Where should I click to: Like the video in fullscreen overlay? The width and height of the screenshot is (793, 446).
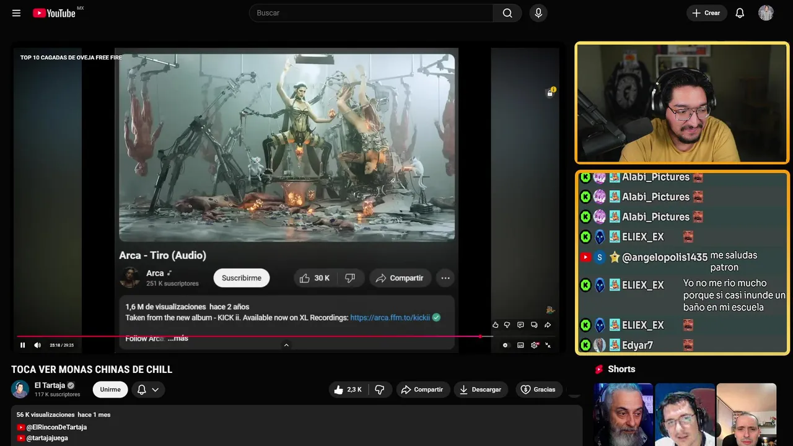[x=495, y=325]
